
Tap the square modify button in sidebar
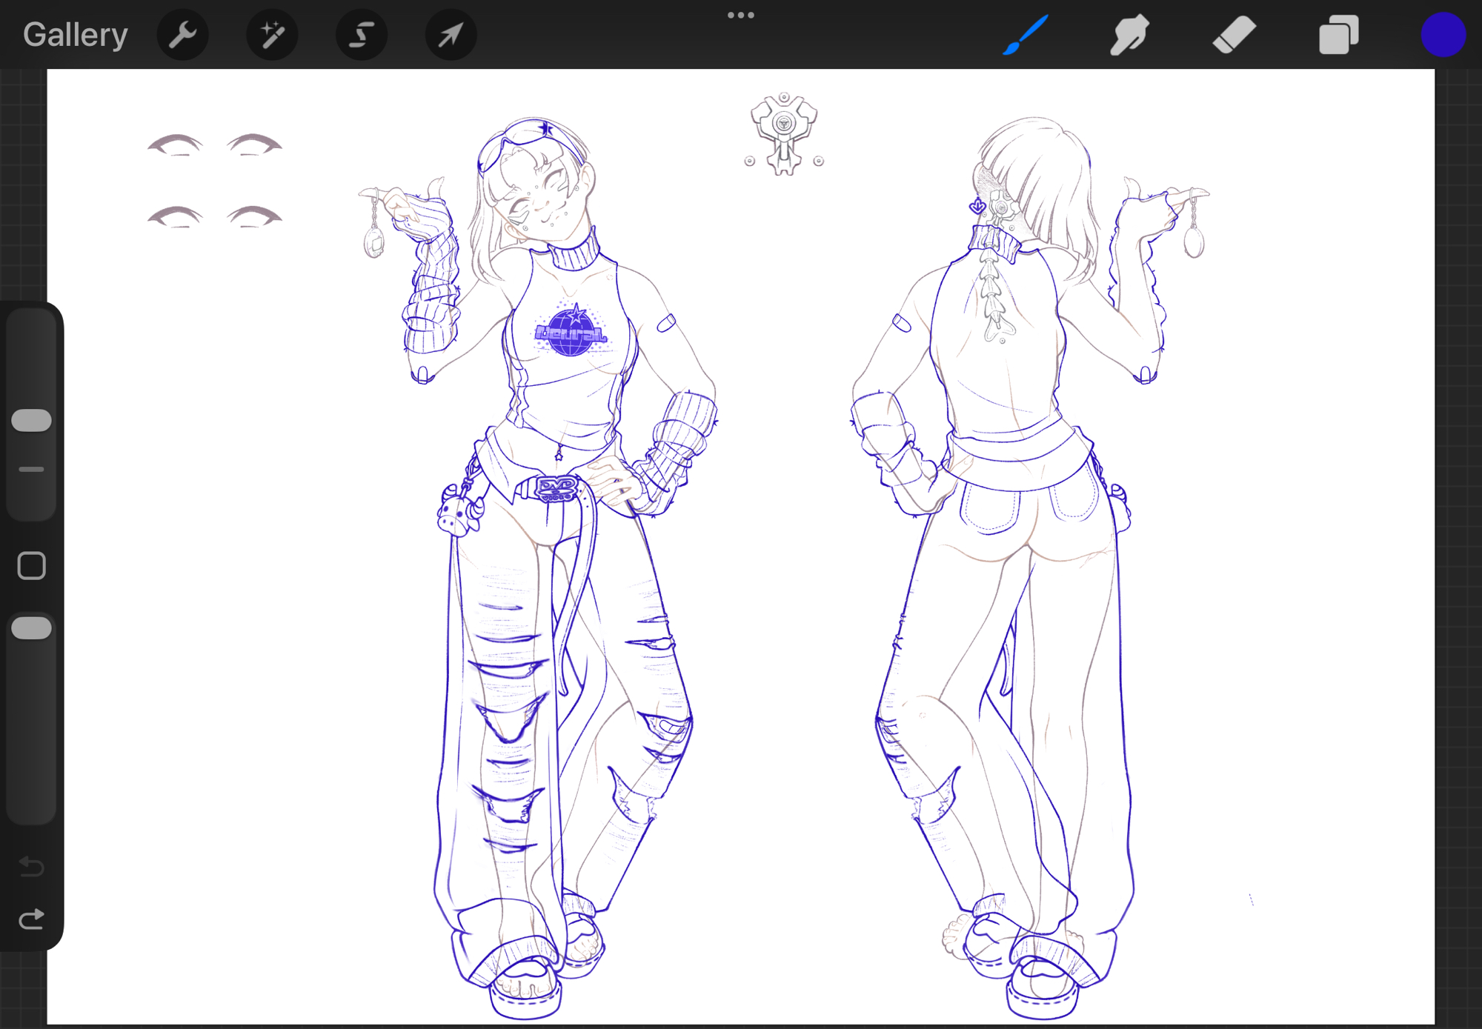coord(32,566)
